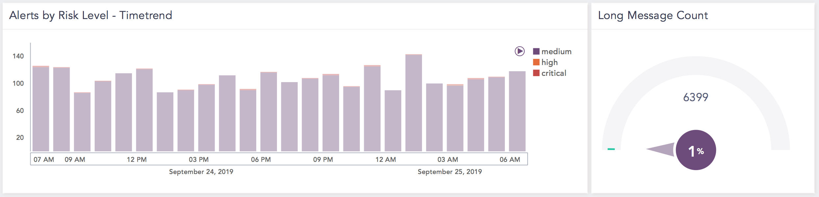The width and height of the screenshot is (819, 197).
Task: Toggle the medium series via its legend label
Action: [556, 52]
